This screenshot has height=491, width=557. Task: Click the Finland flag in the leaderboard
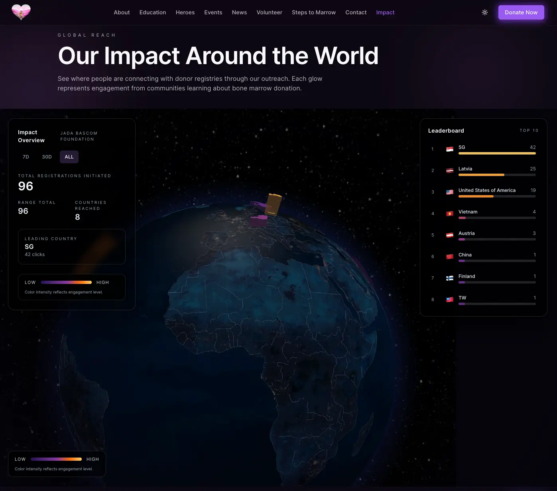pyautogui.click(x=450, y=278)
